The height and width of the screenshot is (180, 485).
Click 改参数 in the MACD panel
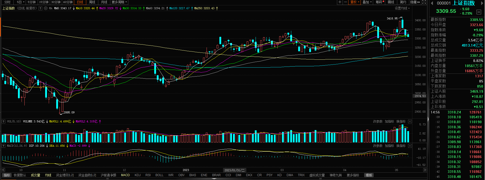[377, 146]
